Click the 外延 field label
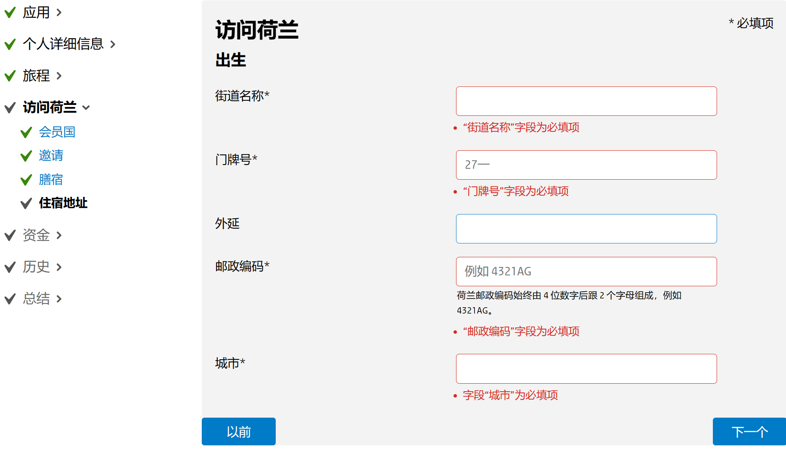This screenshot has width=786, height=455. coord(227,224)
